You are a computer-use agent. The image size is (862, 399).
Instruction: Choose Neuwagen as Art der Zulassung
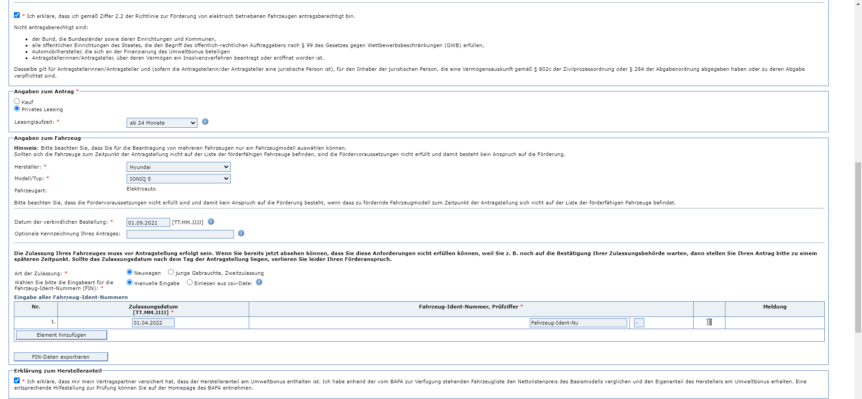pos(129,272)
